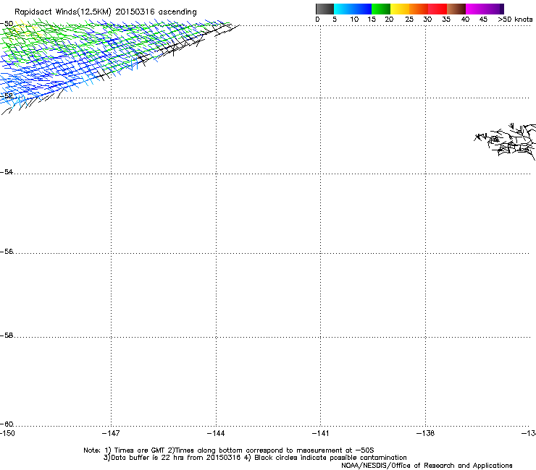
Task: Click the chart title 'Rapidscat Winds(12.5KM) 20150316 ascending'
Action: click(x=106, y=12)
